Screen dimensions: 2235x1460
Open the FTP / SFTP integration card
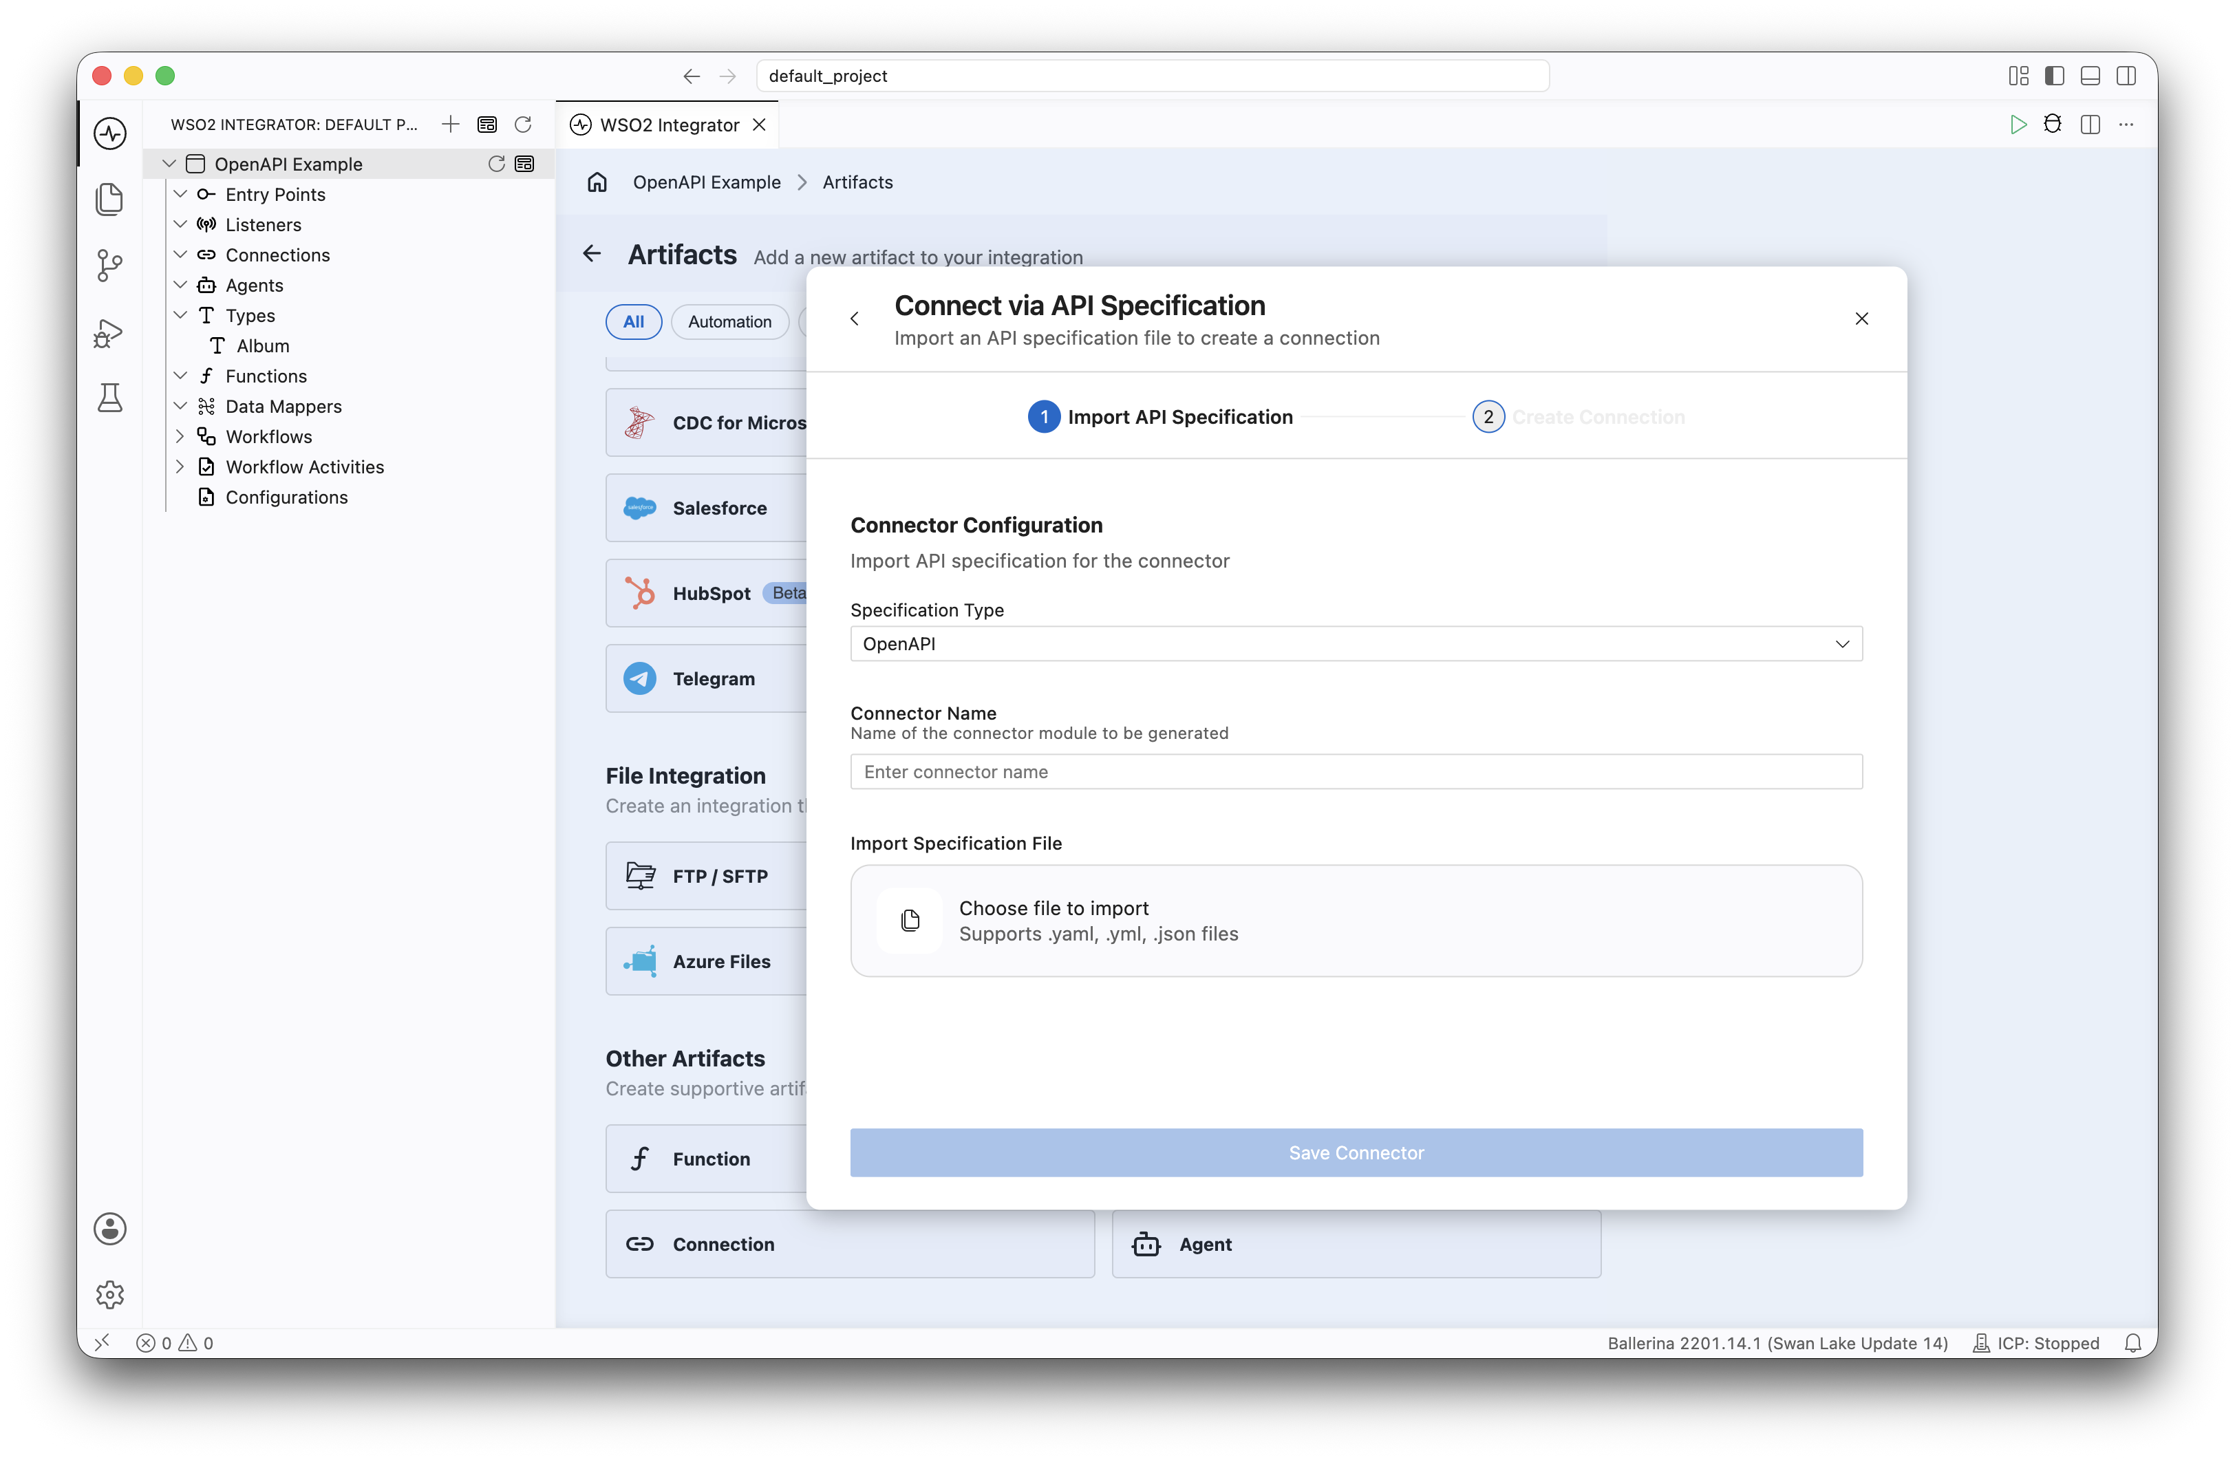pyautogui.click(x=706, y=876)
